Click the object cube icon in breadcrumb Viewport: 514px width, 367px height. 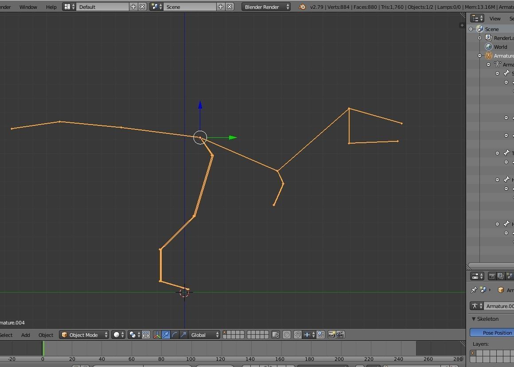501,290
